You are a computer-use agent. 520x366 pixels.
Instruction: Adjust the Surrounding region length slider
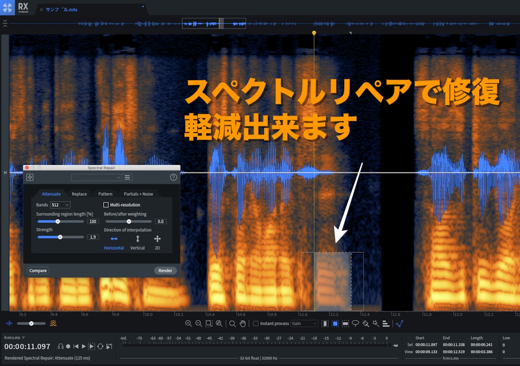click(61, 222)
